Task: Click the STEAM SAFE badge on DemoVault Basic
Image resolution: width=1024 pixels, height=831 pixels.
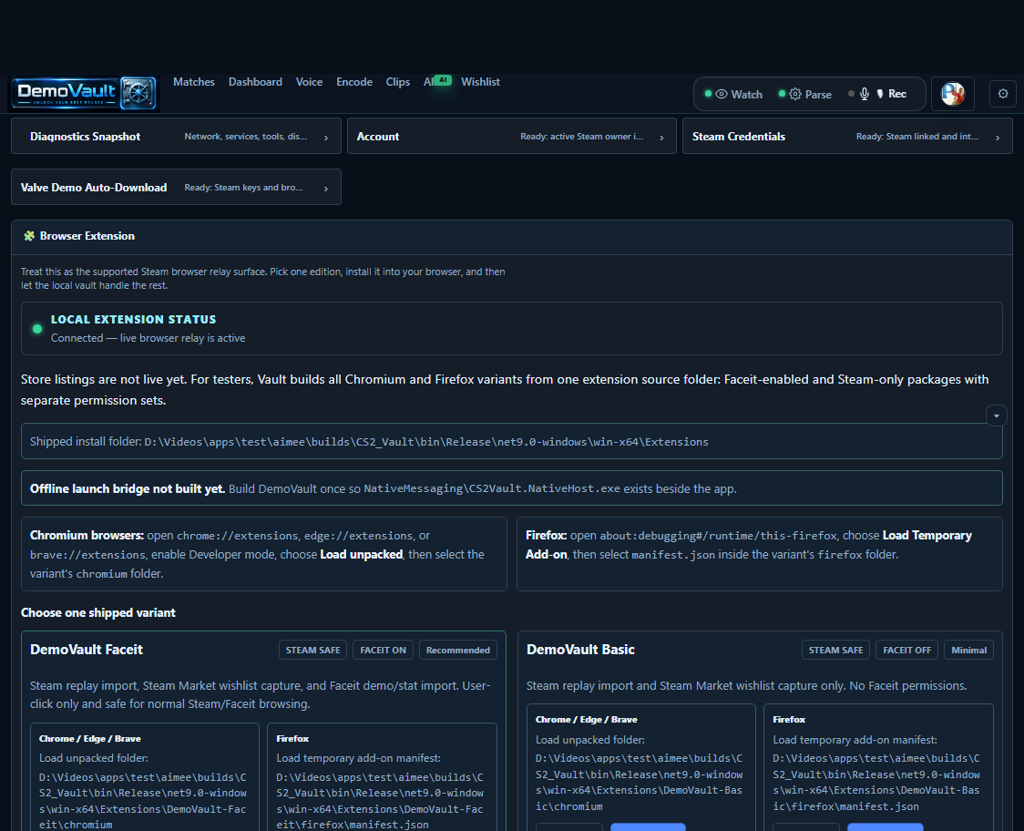Action: pos(835,650)
